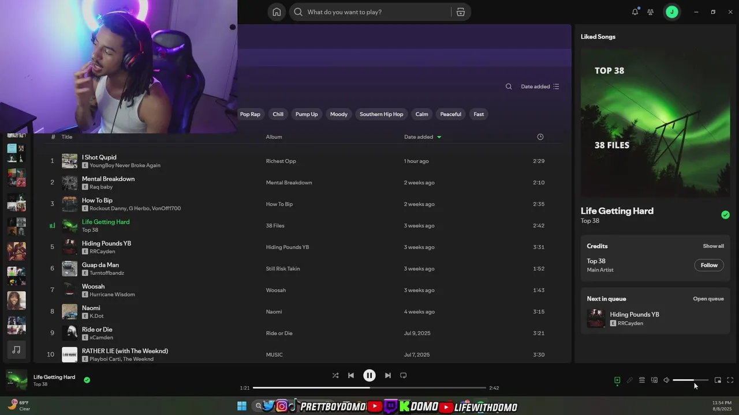Open the Friend Activity icon

pos(651,12)
